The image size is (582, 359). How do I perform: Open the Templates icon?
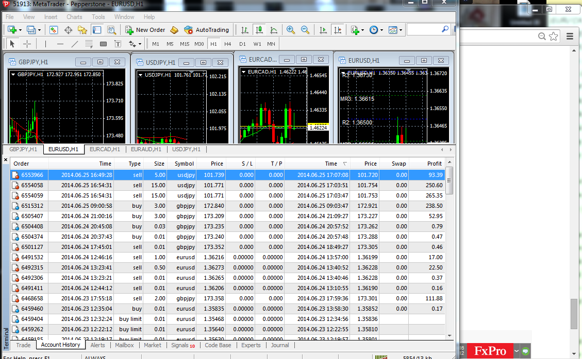[x=393, y=30]
